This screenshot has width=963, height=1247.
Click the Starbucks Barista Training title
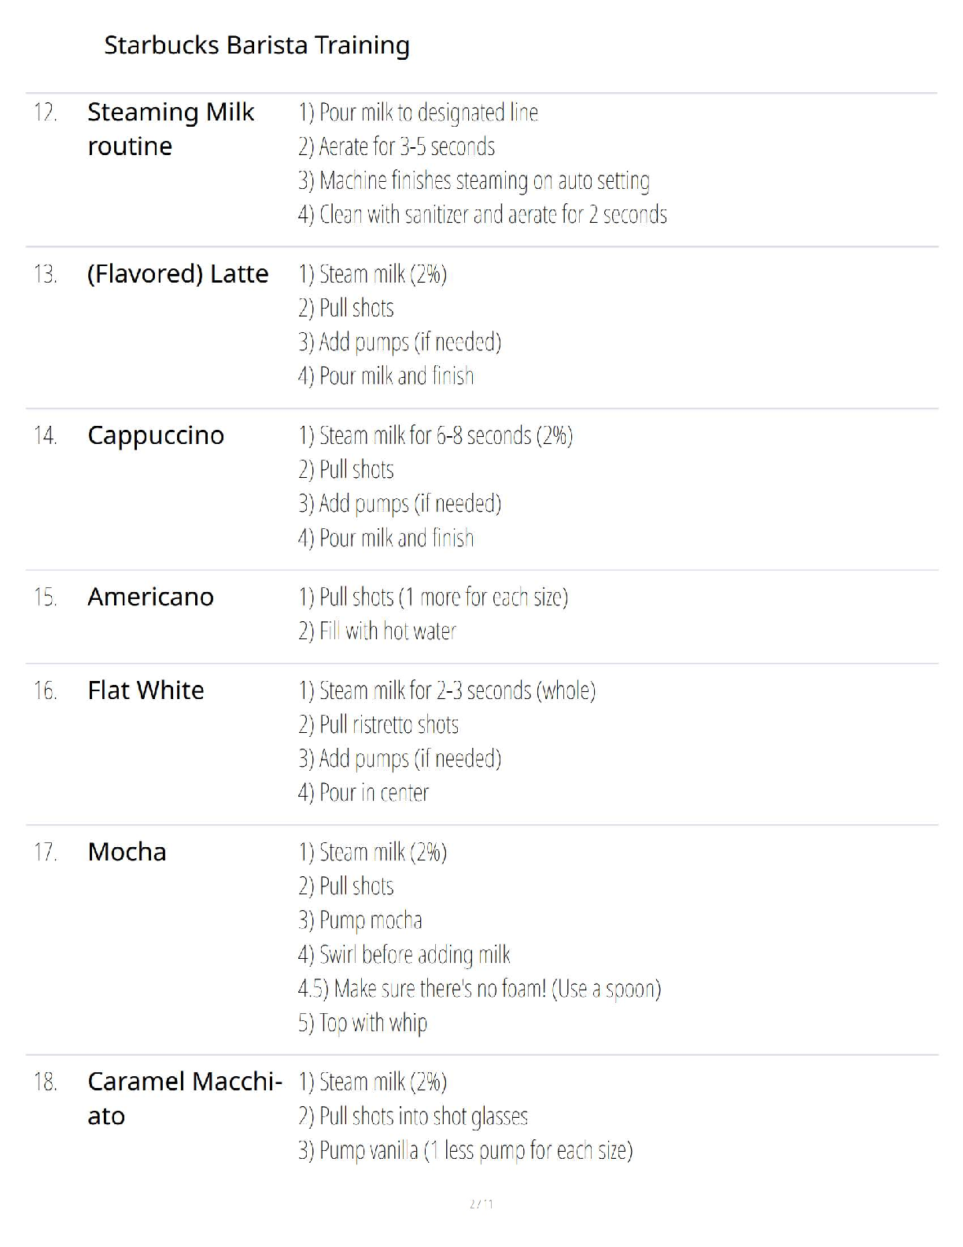[x=256, y=46]
